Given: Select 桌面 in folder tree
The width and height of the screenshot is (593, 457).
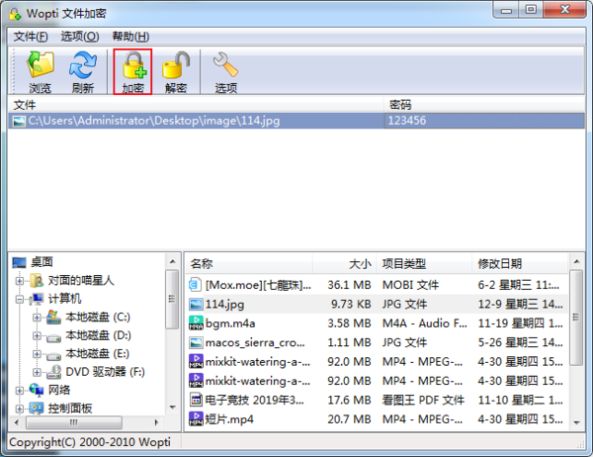Looking at the screenshot, I should tap(42, 262).
